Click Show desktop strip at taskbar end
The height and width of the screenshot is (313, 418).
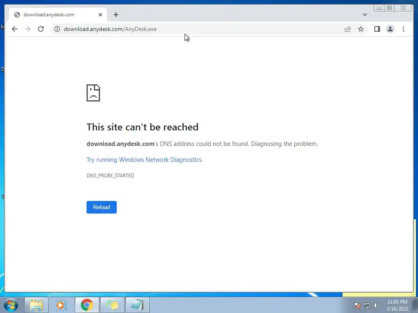tap(415, 305)
